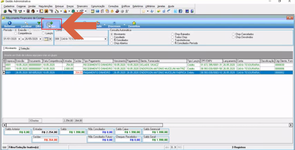The width and height of the screenshot is (295, 150).
Task: Click the yellow star icon in main toolbar
Action: click(144, 11)
